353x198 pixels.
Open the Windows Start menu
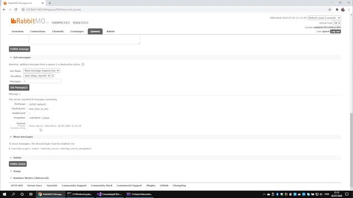(x=4, y=194)
